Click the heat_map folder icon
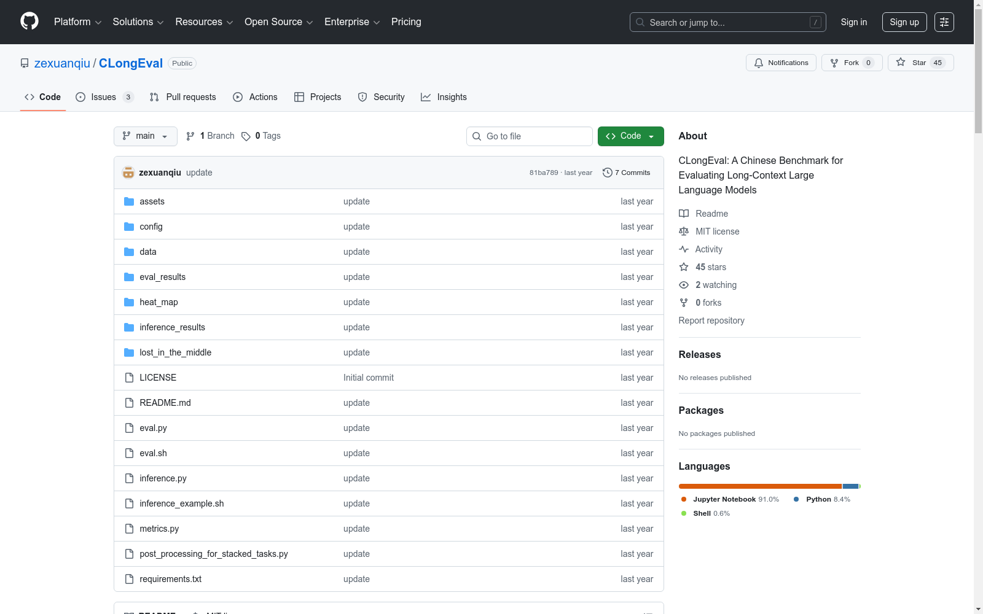Image resolution: width=983 pixels, height=614 pixels. coord(129,302)
